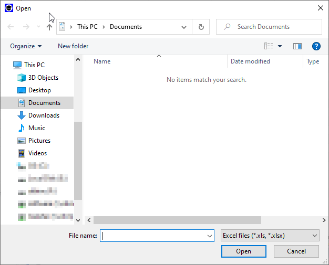The image size is (329, 265).
Task: Click the New folder command
Action: click(73, 46)
